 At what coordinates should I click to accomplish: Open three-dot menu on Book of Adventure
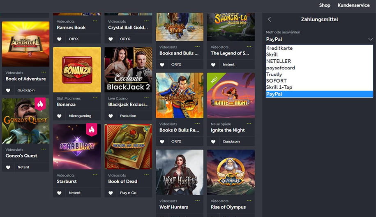pos(44,72)
